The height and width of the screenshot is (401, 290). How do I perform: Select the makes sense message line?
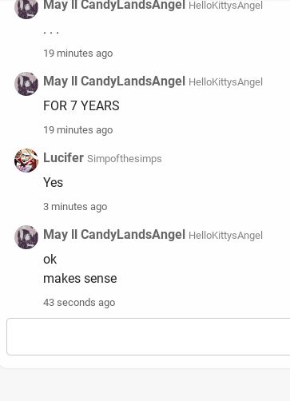[80, 279]
